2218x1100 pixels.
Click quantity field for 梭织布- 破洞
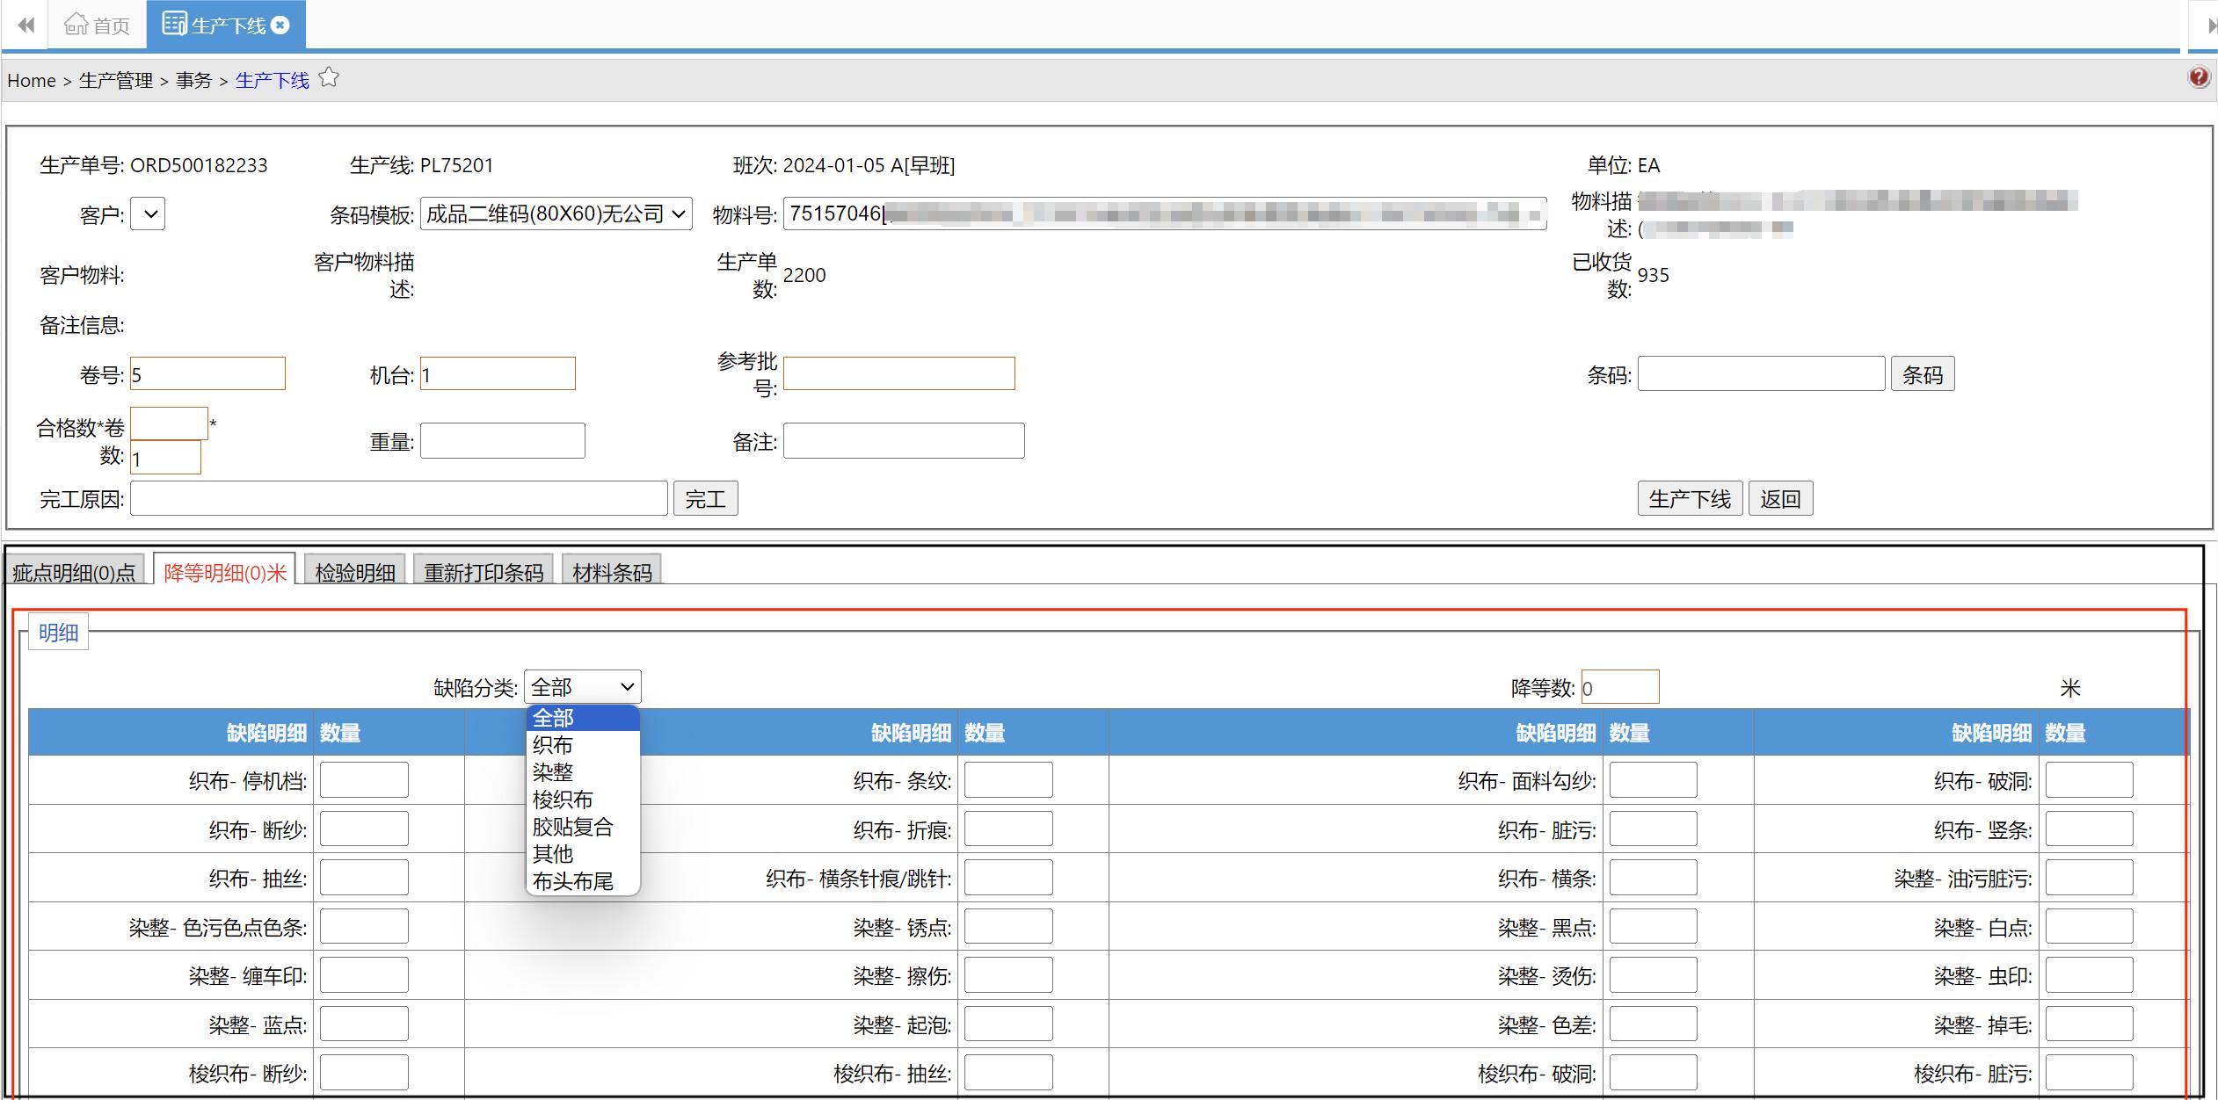pos(1653,1073)
